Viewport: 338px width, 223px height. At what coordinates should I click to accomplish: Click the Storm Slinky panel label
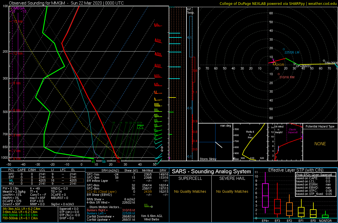click(x=208, y=159)
